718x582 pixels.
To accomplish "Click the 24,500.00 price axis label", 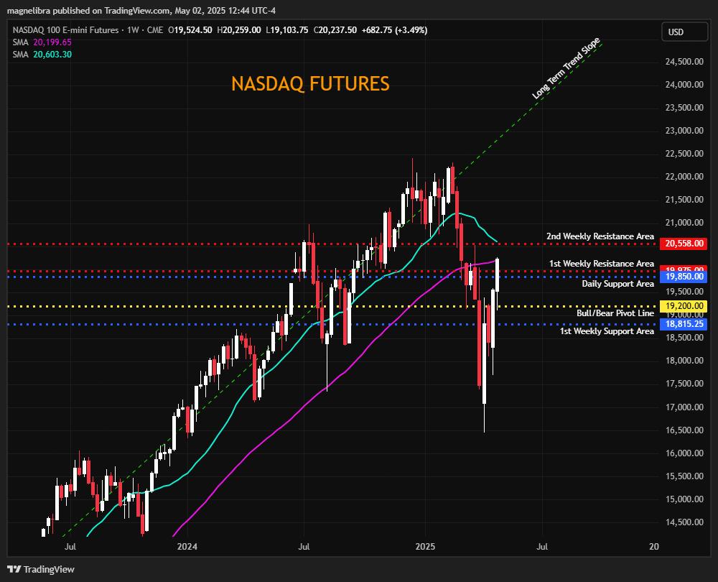I will (684, 62).
